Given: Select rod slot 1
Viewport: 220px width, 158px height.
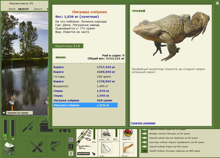Looking at the screenshot, I should pos(71,140).
